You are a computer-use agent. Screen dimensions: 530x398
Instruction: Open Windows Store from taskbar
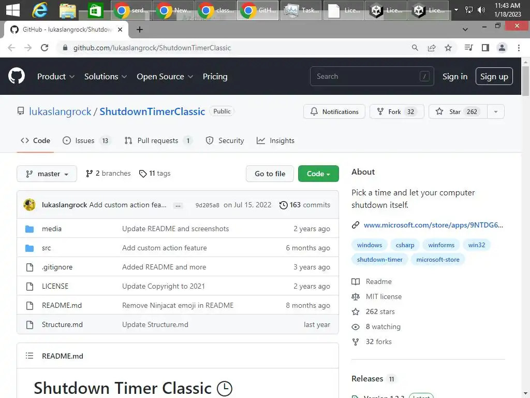[95, 10]
